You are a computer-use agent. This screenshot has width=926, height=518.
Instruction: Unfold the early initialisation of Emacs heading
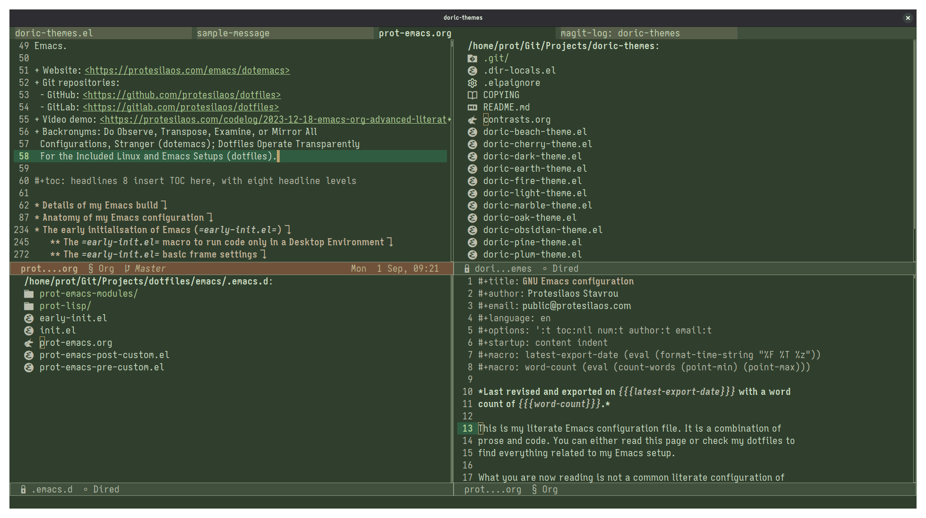[x=163, y=230]
